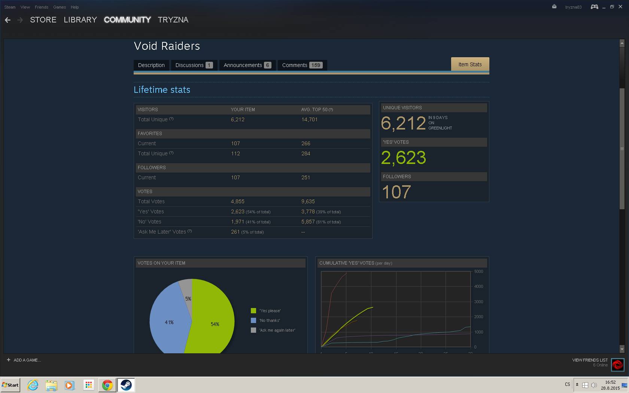The height and width of the screenshot is (393, 629).
Task: Click the CS language indicator
Action: (x=568, y=384)
